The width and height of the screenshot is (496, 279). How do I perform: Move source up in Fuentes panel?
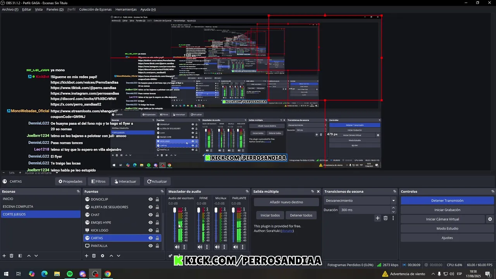pyautogui.click(x=111, y=256)
